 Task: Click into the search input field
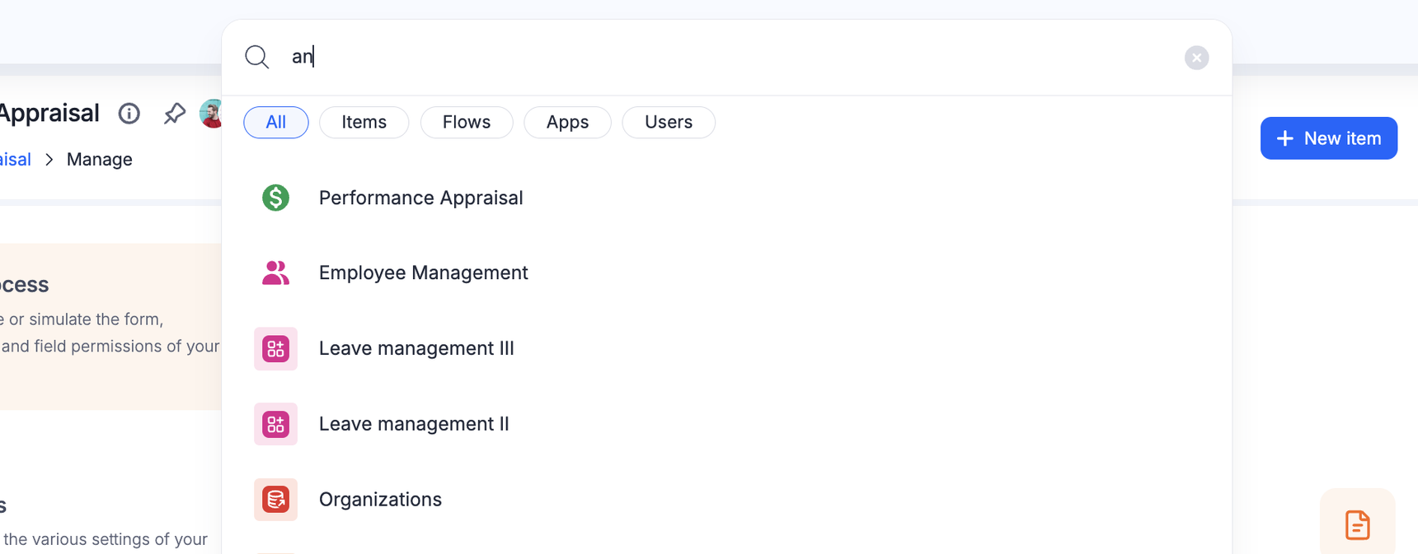pyautogui.click(x=725, y=57)
